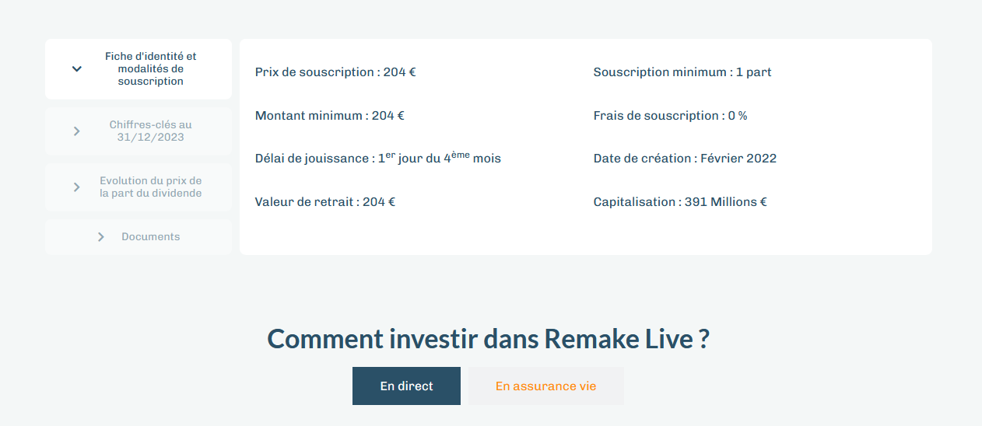Click the Date de création label

643,159
